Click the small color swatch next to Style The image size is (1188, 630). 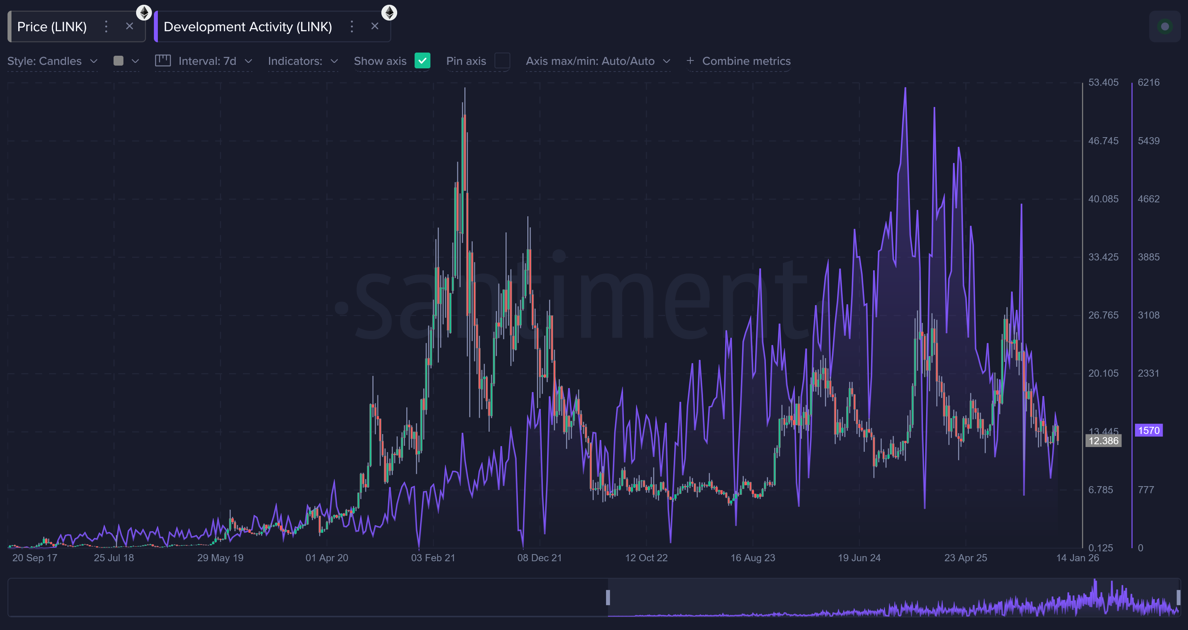(x=119, y=60)
